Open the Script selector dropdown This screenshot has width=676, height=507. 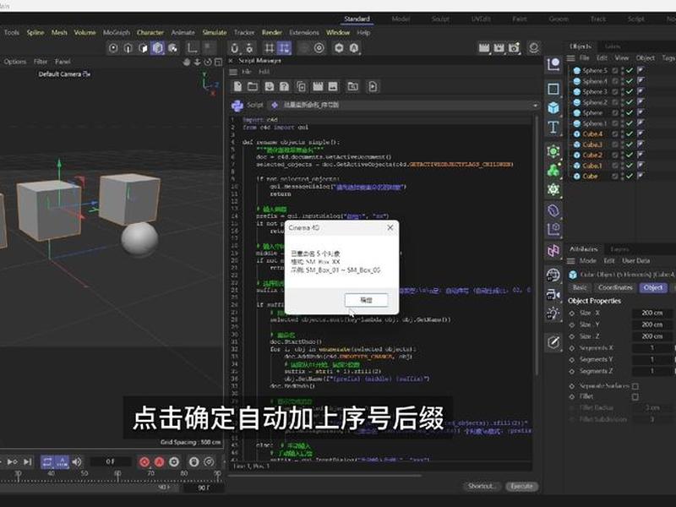(404, 105)
